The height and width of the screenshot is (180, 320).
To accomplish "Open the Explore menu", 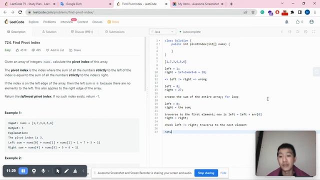I will 33,22.
